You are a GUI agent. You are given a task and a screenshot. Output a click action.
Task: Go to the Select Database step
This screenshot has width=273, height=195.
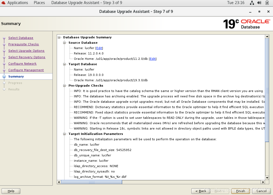click(x=21, y=38)
